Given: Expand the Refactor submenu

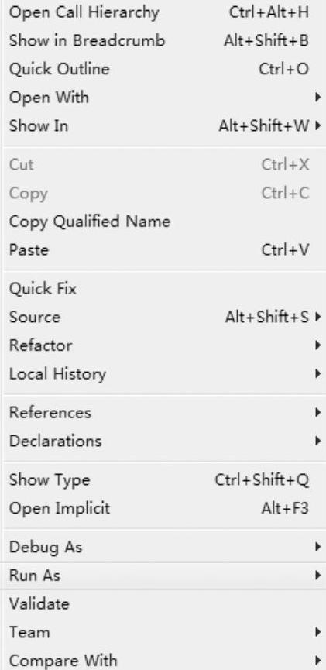Looking at the screenshot, I should (164, 345).
